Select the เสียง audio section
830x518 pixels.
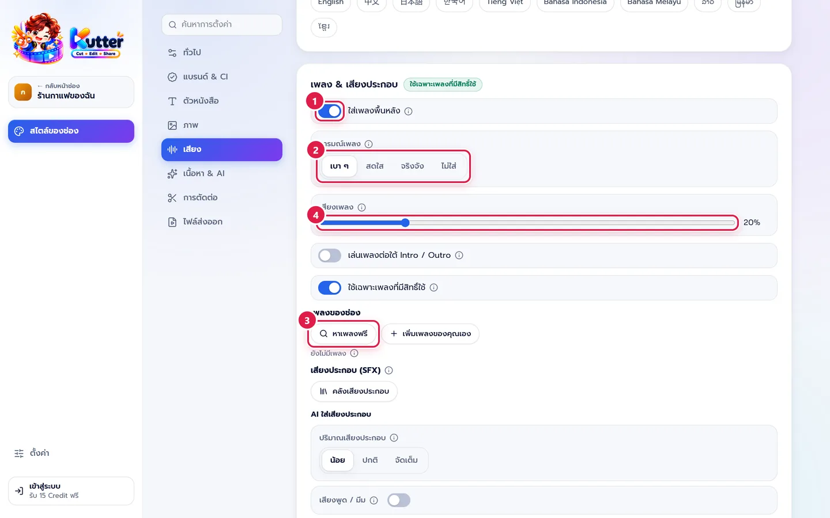(x=221, y=149)
